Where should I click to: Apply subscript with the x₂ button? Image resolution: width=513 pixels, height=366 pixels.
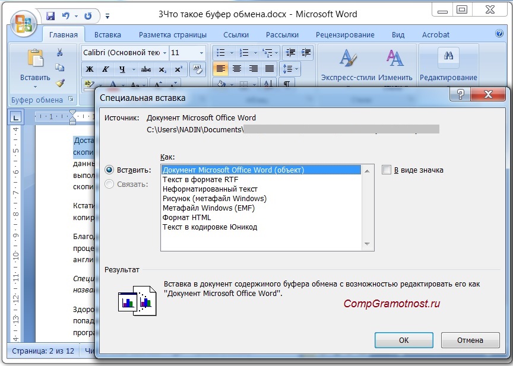(x=162, y=69)
